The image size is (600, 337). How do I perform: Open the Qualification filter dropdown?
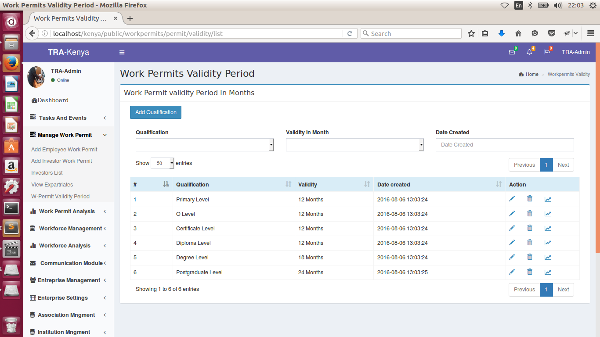pyautogui.click(x=205, y=145)
